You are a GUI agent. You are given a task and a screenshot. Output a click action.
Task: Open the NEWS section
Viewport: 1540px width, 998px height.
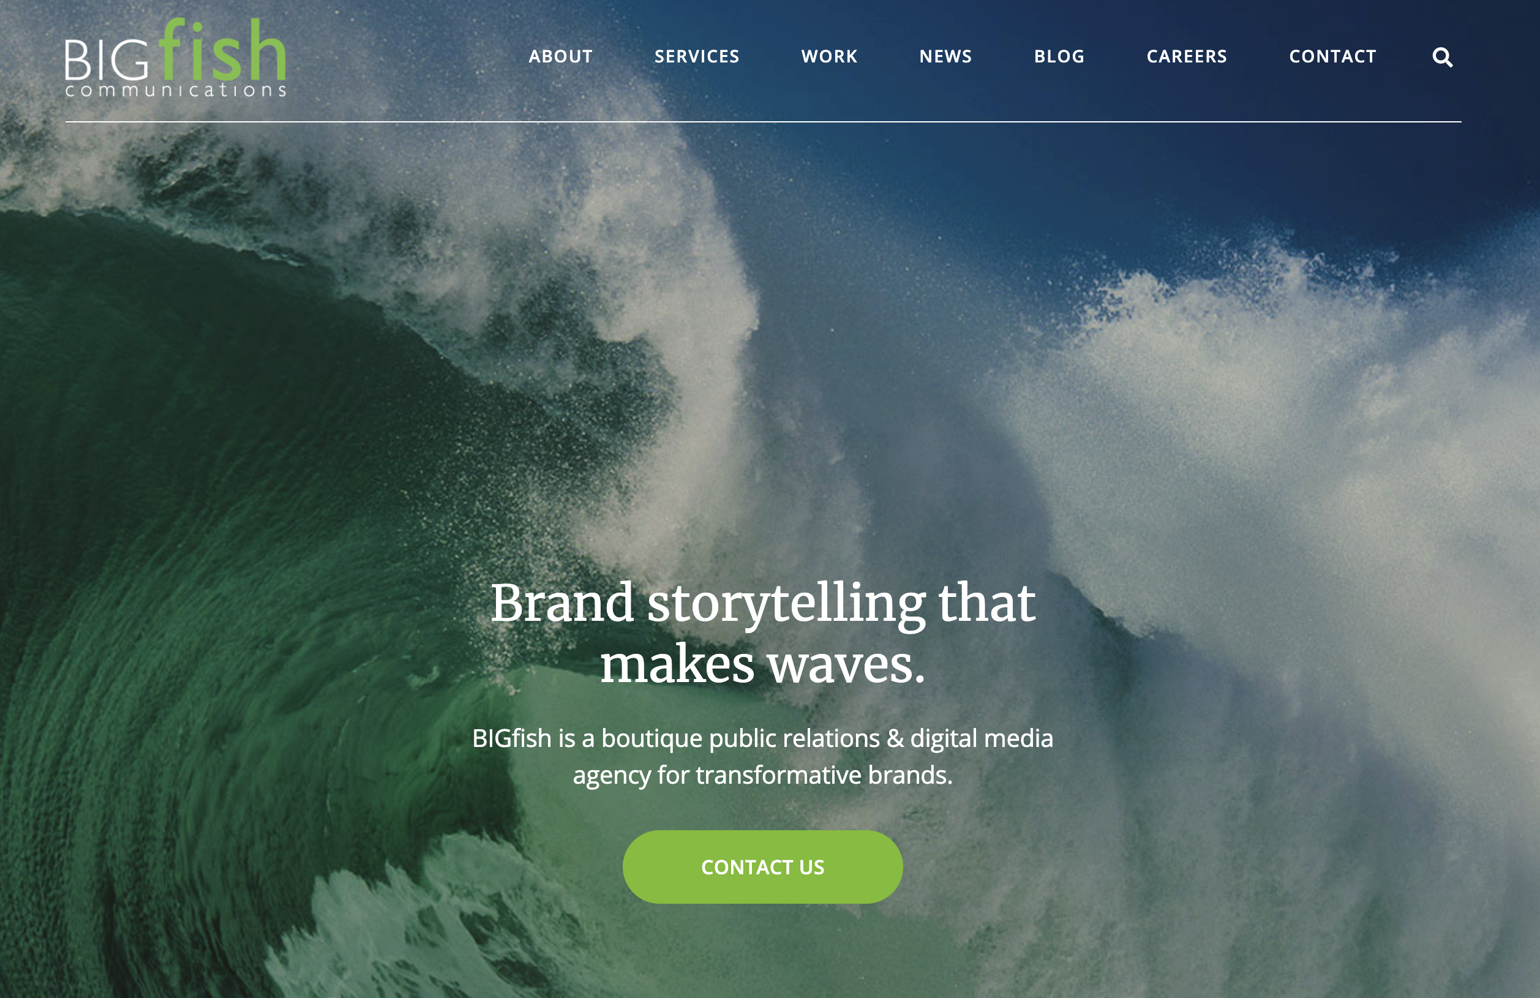tap(945, 57)
